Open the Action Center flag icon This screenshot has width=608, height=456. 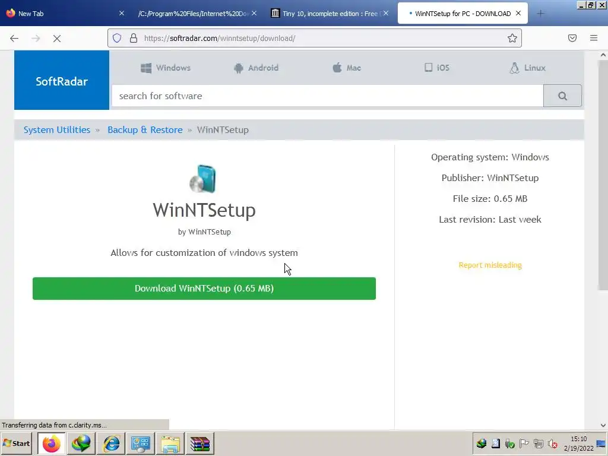pos(524,444)
